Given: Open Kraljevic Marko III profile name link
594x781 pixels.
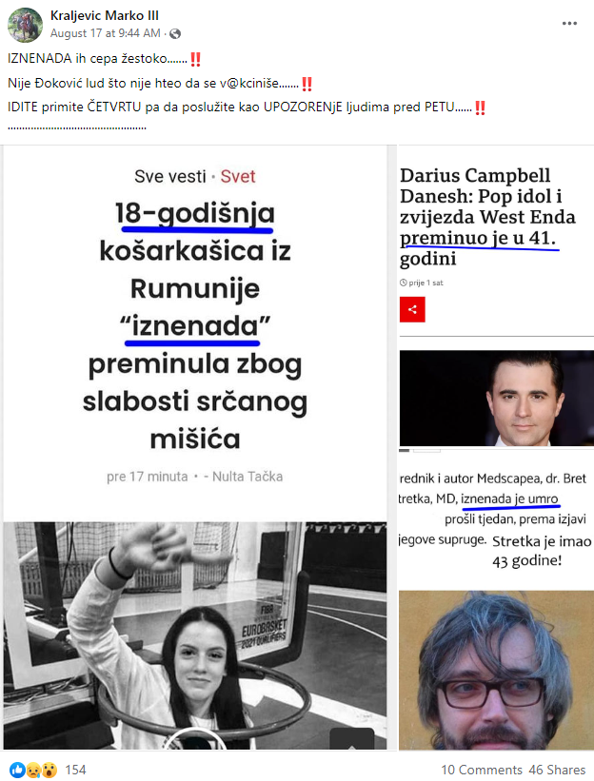Looking at the screenshot, I should point(105,16).
